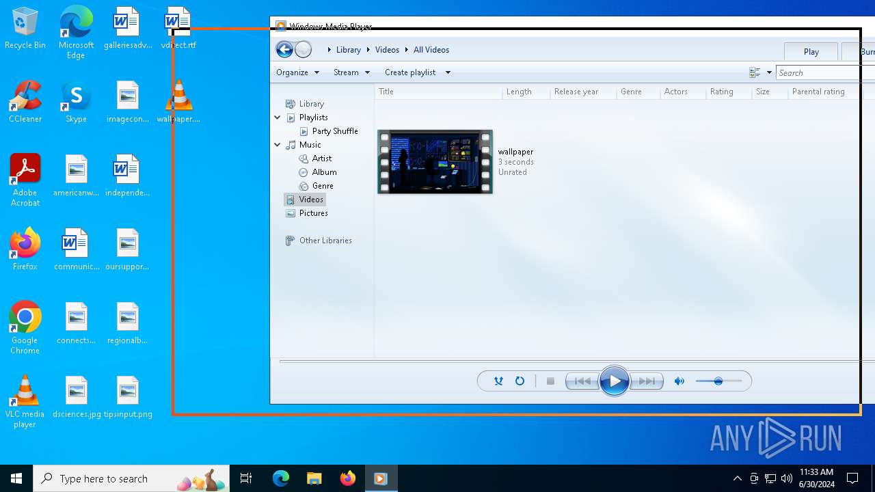875x492 pixels.
Task: Open the Recycle Bin desktop icon
Action: pos(25,29)
